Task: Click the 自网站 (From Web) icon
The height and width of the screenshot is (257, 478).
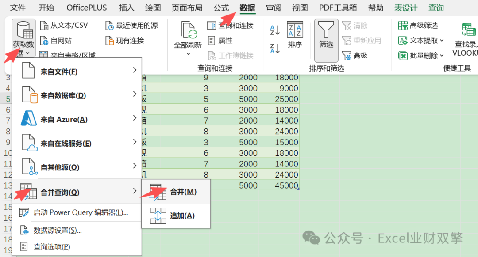Action: pyautogui.click(x=44, y=41)
